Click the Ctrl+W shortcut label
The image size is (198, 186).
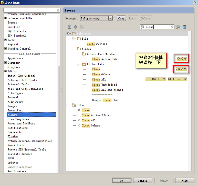click(182, 59)
